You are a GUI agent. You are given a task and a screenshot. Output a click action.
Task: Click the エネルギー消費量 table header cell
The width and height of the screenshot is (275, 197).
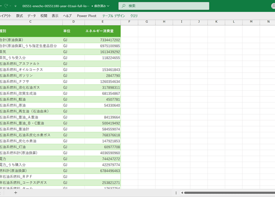click(103, 31)
